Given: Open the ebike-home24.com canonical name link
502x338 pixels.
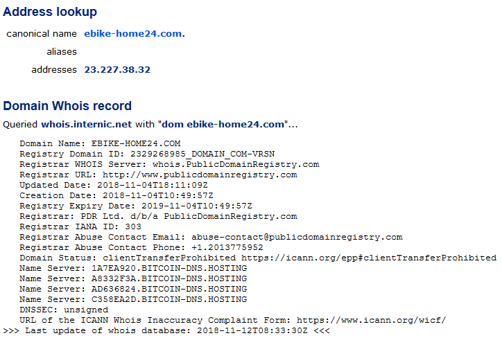Looking at the screenshot, I should [135, 33].
